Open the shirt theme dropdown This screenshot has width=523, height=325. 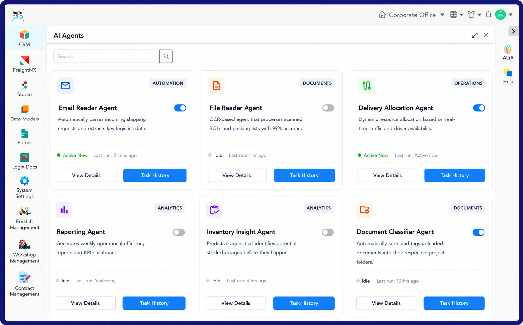click(x=475, y=15)
